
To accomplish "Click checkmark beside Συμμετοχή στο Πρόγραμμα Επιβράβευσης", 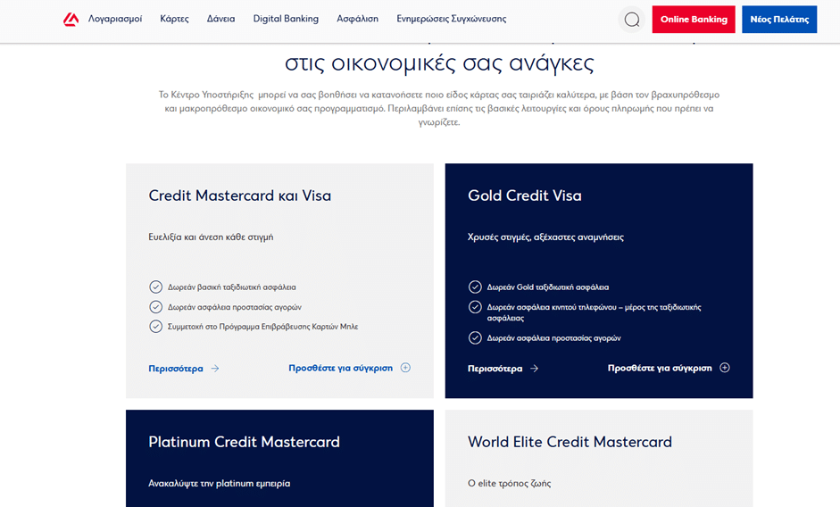I will click(x=156, y=327).
